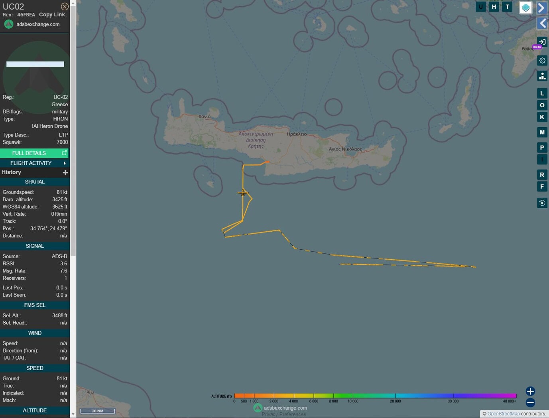The height and width of the screenshot is (418, 549).
Task: Click the replay playback icon
Action: click(542, 203)
